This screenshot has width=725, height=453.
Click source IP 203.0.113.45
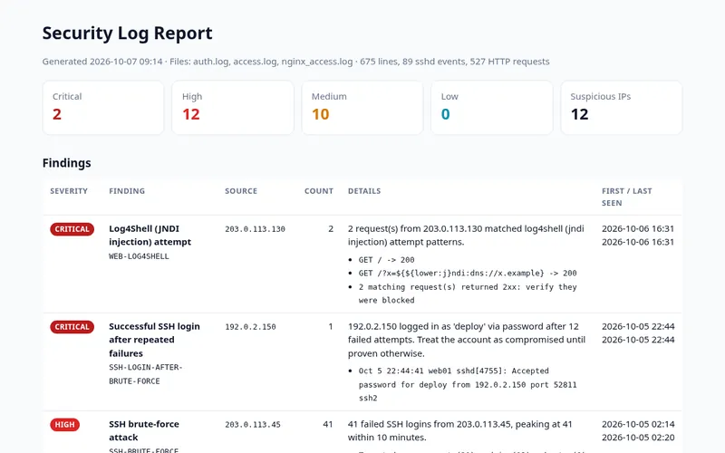coord(253,425)
